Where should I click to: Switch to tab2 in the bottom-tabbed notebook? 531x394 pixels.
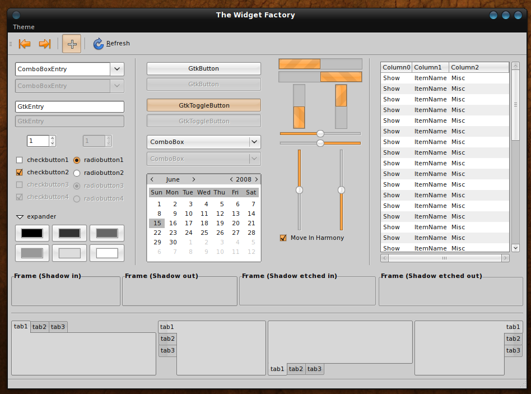pyautogui.click(x=296, y=369)
